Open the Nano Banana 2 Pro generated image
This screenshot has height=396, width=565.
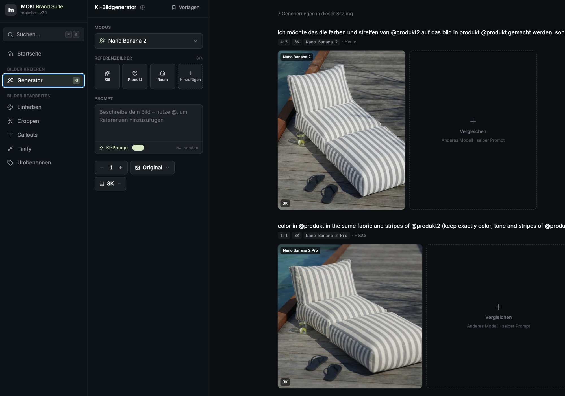tap(350, 316)
